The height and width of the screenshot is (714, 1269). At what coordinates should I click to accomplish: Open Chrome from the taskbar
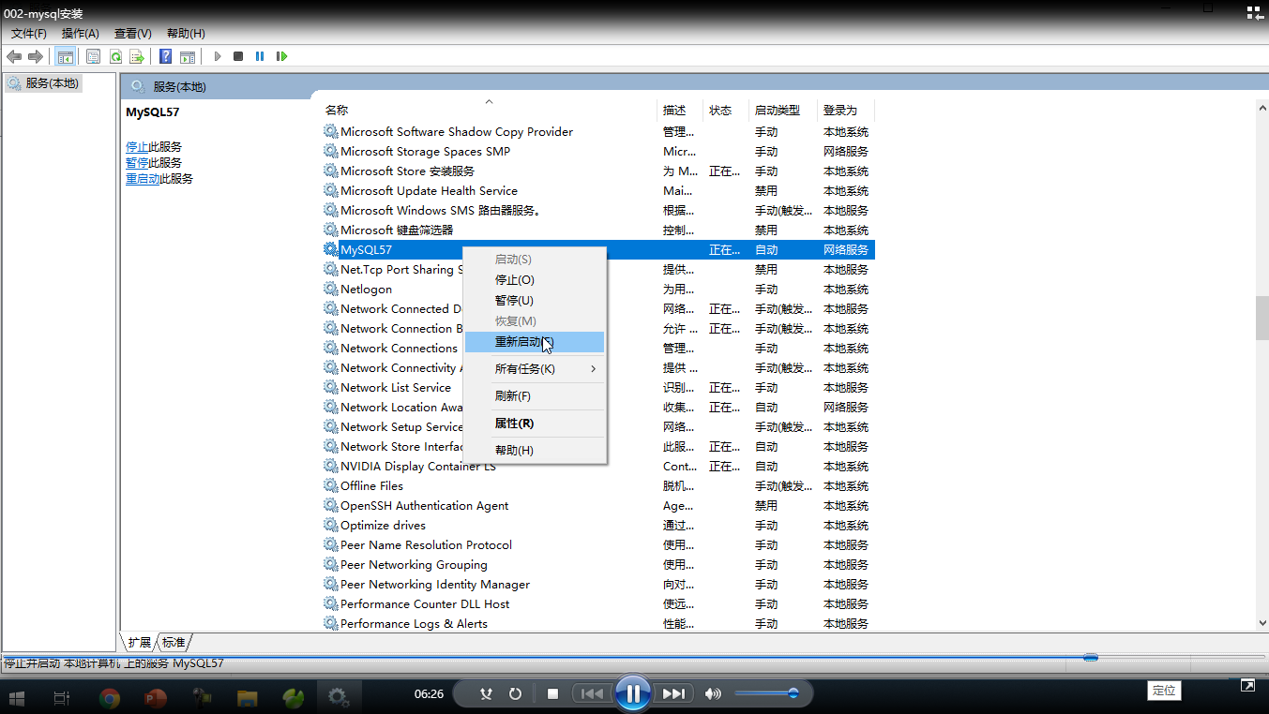tap(110, 698)
